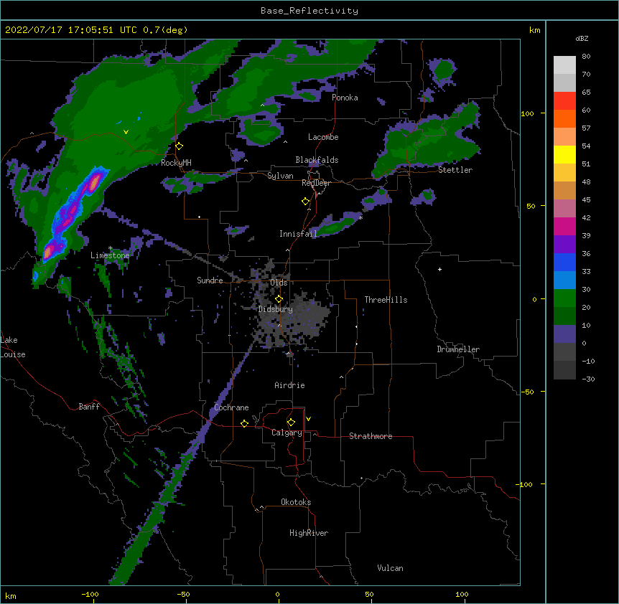The height and width of the screenshot is (604, 619).
Task: Click the yellow diamond marker above the Calgary label
Action: coord(291,423)
